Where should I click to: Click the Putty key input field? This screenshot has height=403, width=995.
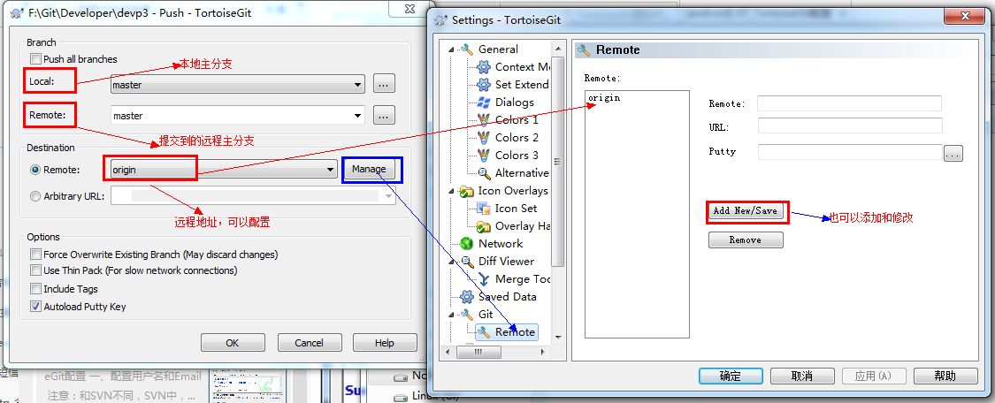tap(850, 152)
